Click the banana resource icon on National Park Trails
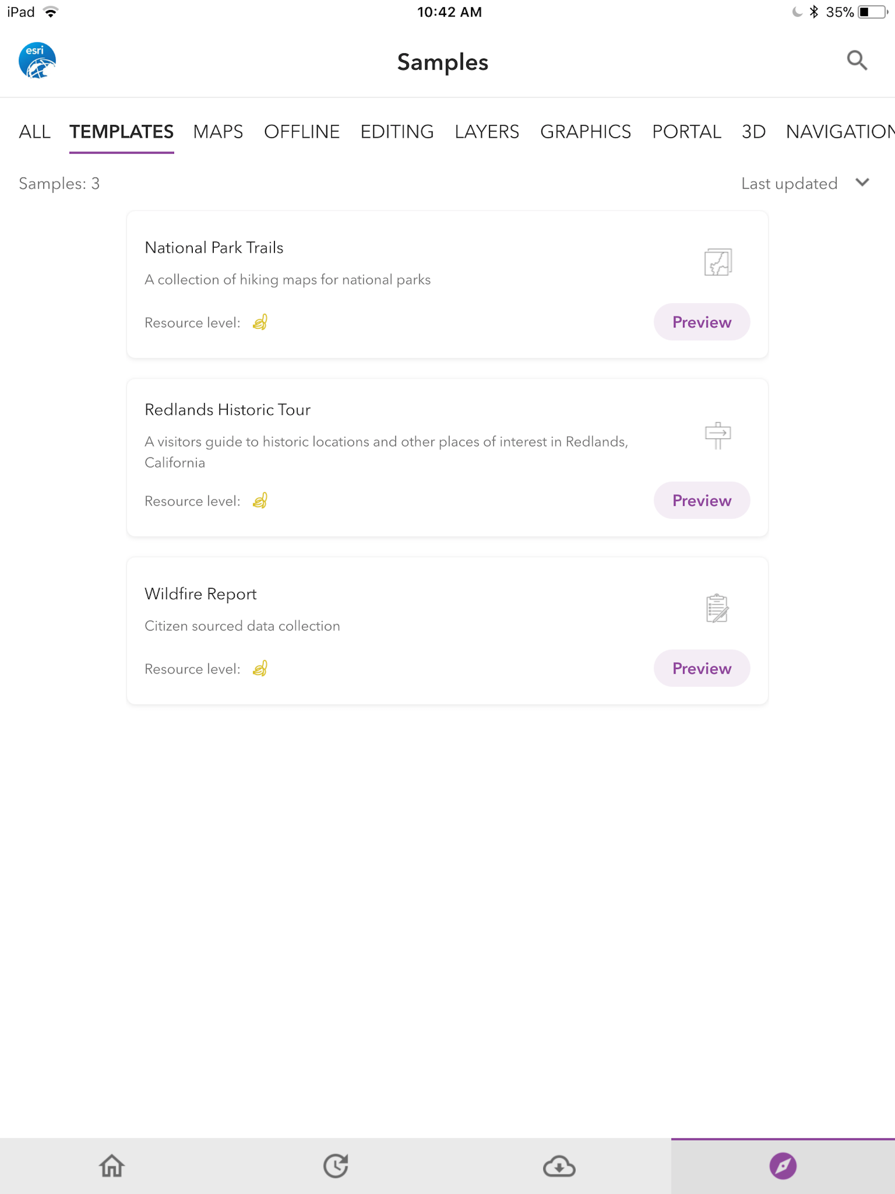Viewport: 895px width, 1194px height. pyautogui.click(x=260, y=322)
